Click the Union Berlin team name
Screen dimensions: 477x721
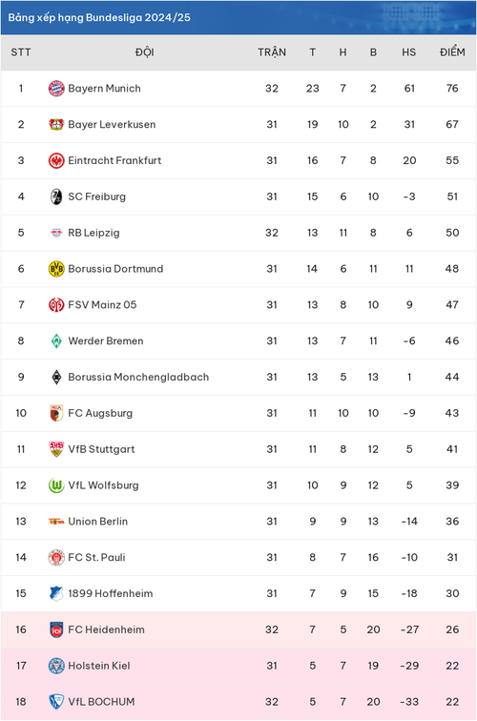(x=98, y=522)
